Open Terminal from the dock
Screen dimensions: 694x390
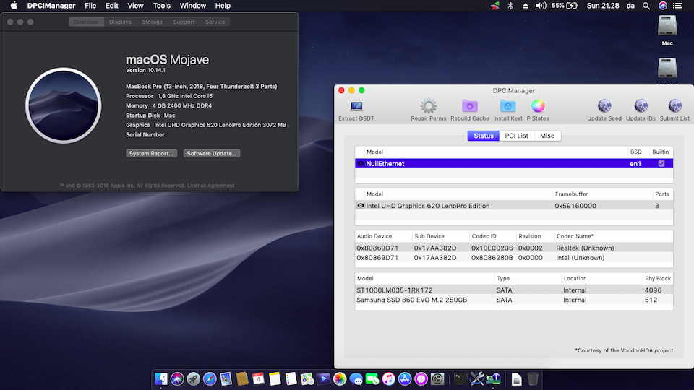click(x=460, y=379)
